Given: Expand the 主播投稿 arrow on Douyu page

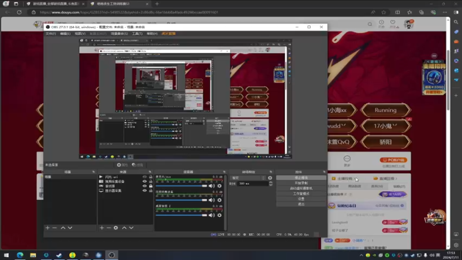Looking at the screenshot, I should pyautogui.click(x=355, y=179).
